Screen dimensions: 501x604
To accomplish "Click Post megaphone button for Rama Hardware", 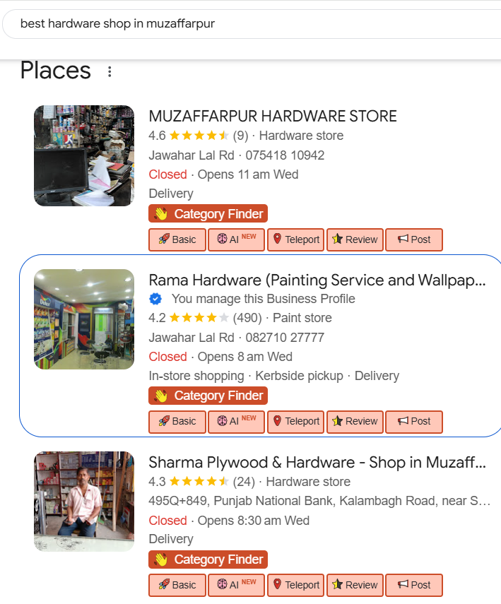I will pyautogui.click(x=414, y=421).
